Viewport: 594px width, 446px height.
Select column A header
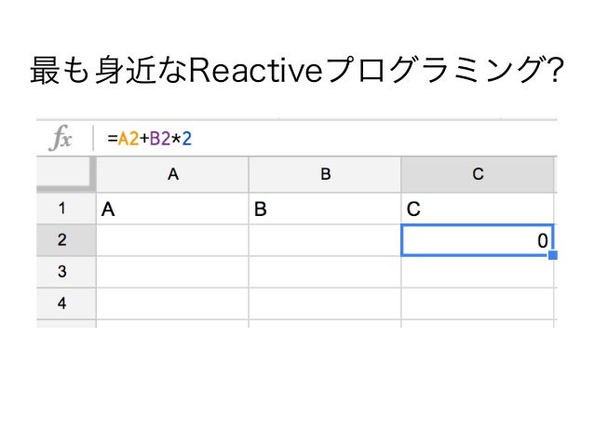coord(173,174)
